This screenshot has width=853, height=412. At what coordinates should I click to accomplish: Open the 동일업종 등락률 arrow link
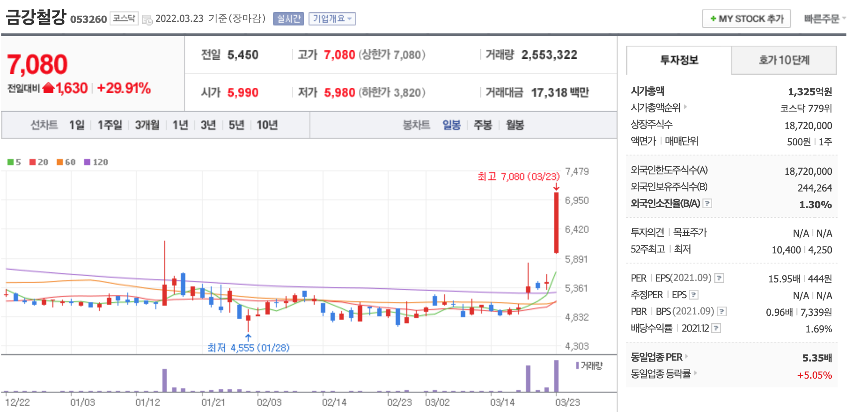[695, 373]
